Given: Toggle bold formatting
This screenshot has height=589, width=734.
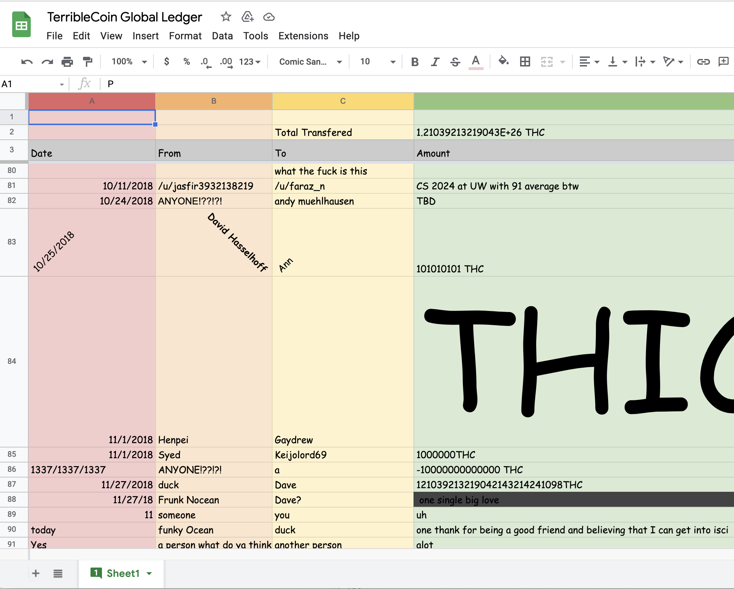Looking at the screenshot, I should (x=415, y=62).
